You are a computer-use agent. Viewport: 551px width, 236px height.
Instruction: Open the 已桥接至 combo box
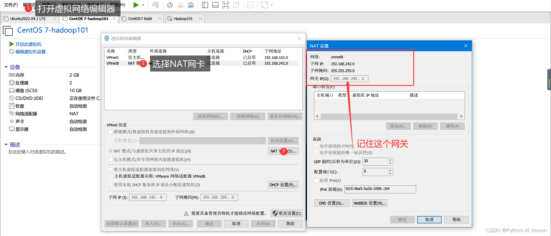click(202, 141)
